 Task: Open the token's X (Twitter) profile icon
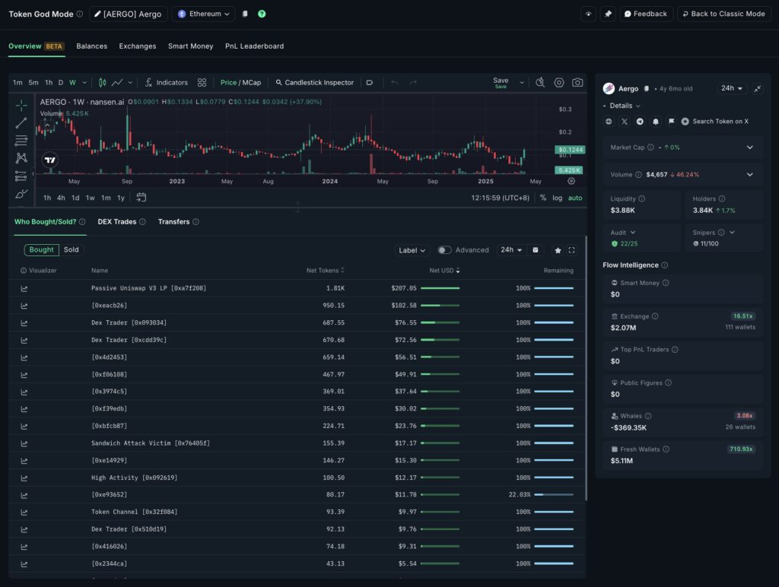click(x=625, y=121)
